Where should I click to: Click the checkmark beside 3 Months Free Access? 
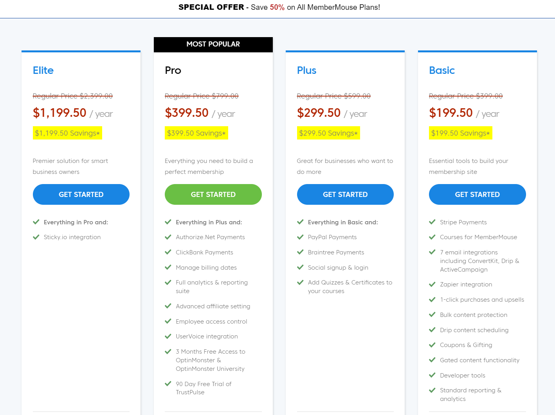(x=168, y=351)
